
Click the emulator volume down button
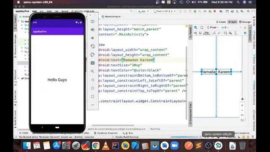click(92, 38)
